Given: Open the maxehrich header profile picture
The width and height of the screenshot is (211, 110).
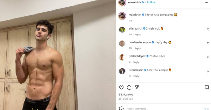Looking at the screenshot, I should 122,3.
